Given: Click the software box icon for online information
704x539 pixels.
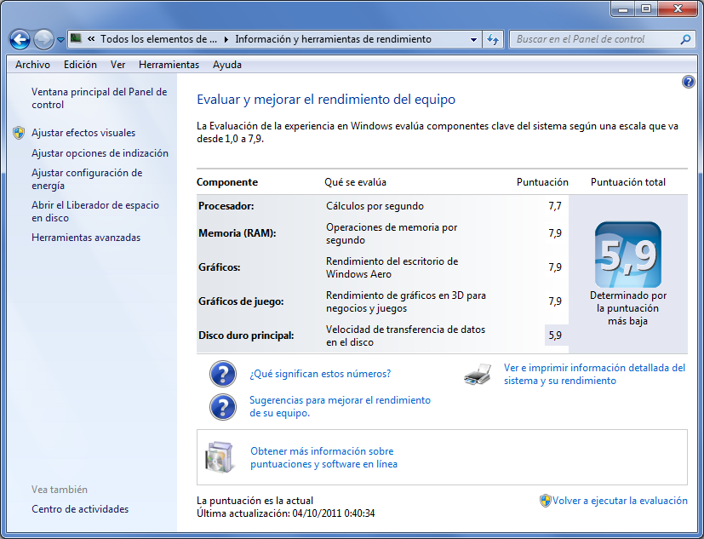Looking at the screenshot, I should pyautogui.click(x=218, y=457).
